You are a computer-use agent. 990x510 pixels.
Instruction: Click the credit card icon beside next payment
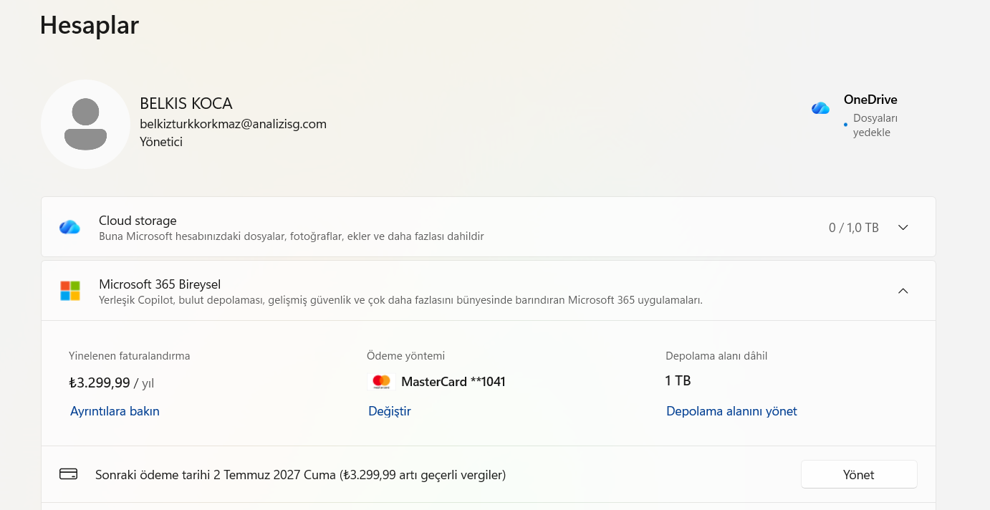(x=69, y=474)
